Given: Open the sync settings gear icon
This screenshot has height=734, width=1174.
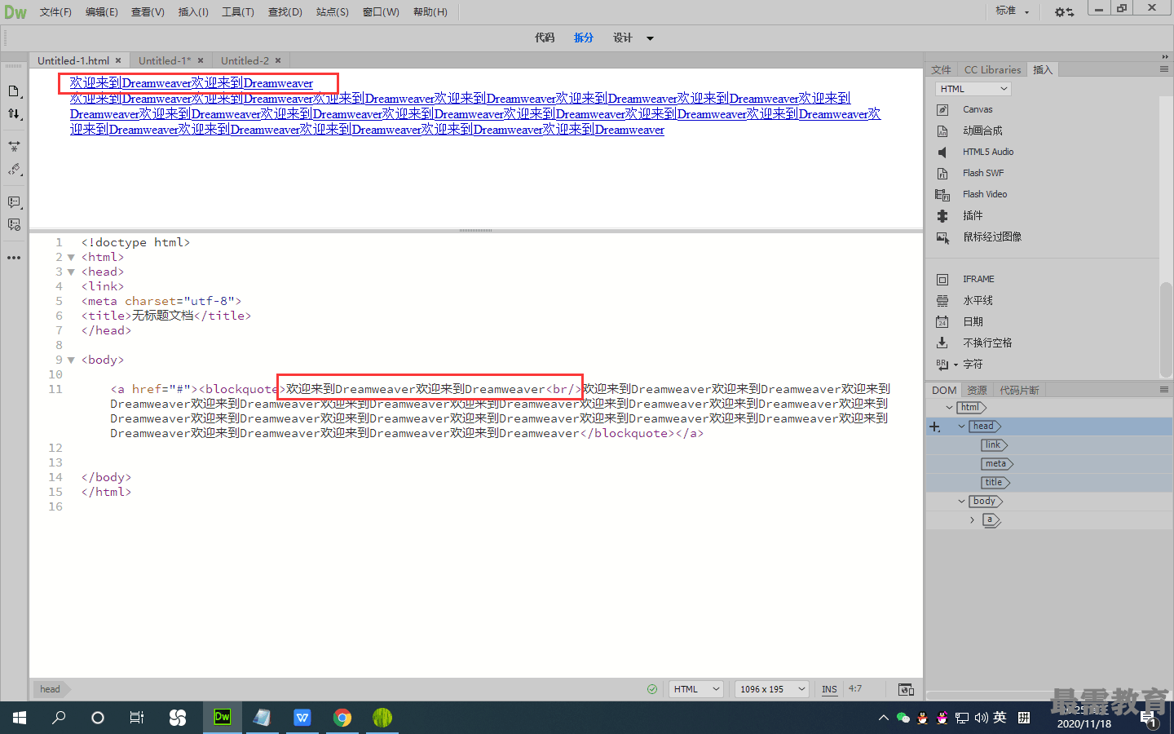Looking at the screenshot, I should [x=1064, y=12].
